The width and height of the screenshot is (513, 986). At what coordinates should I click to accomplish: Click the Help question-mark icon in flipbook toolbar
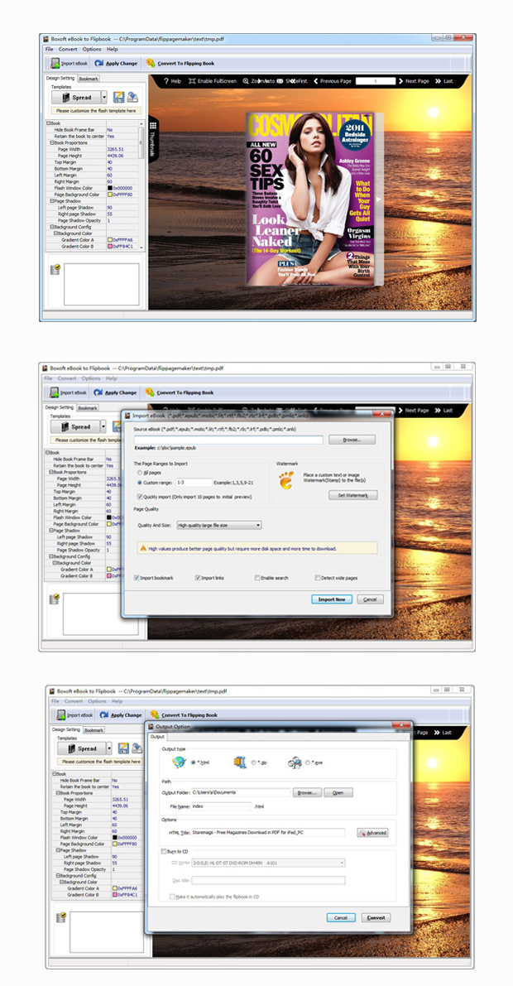coord(166,81)
